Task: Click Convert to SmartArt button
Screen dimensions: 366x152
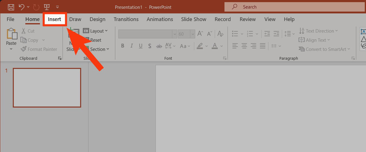Action: [324, 49]
